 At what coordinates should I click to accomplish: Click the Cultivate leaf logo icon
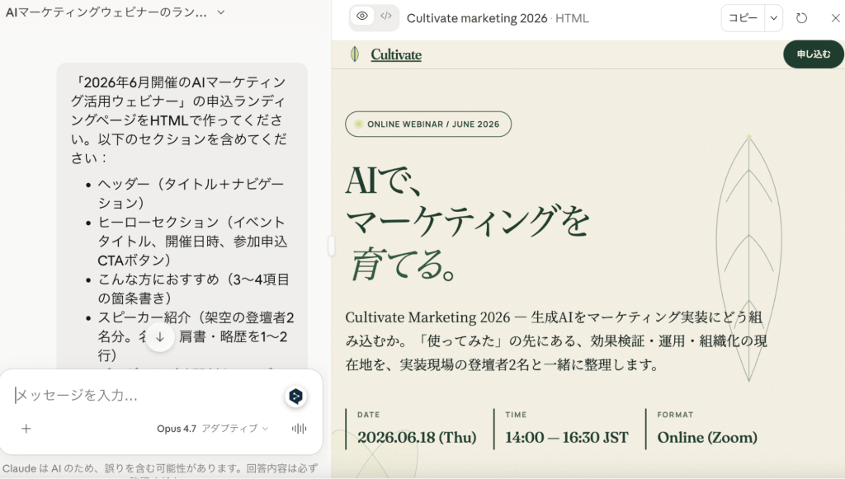click(x=355, y=54)
